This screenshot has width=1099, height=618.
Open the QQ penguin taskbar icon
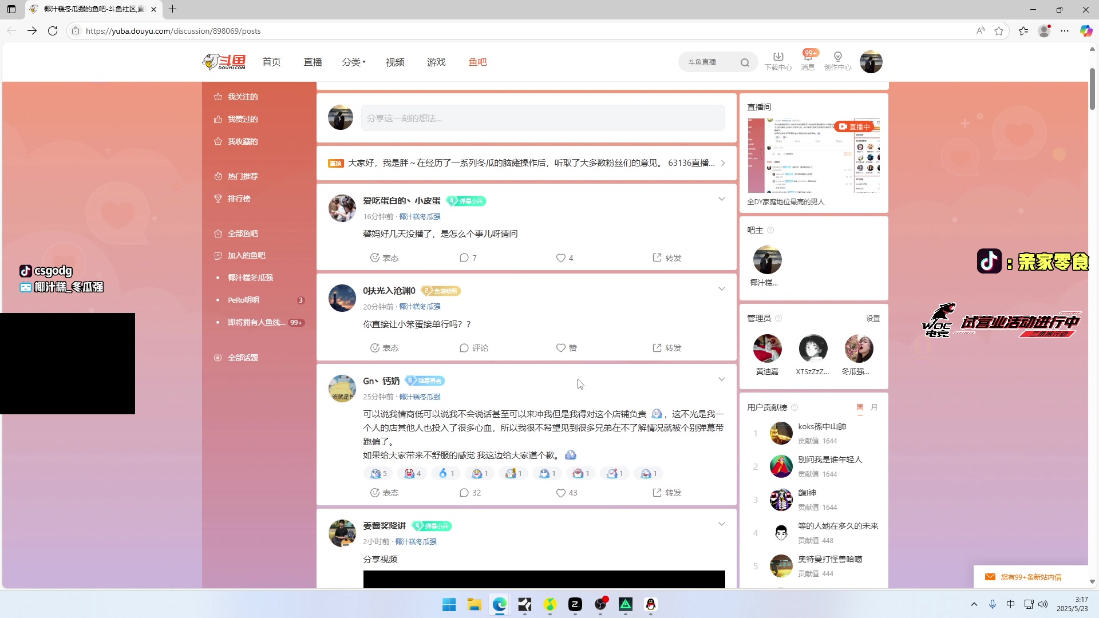[x=650, y=604]
